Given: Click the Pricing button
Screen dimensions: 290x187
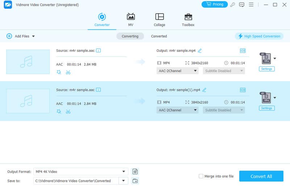Looking at the screenshot, I should pos(214,4).
